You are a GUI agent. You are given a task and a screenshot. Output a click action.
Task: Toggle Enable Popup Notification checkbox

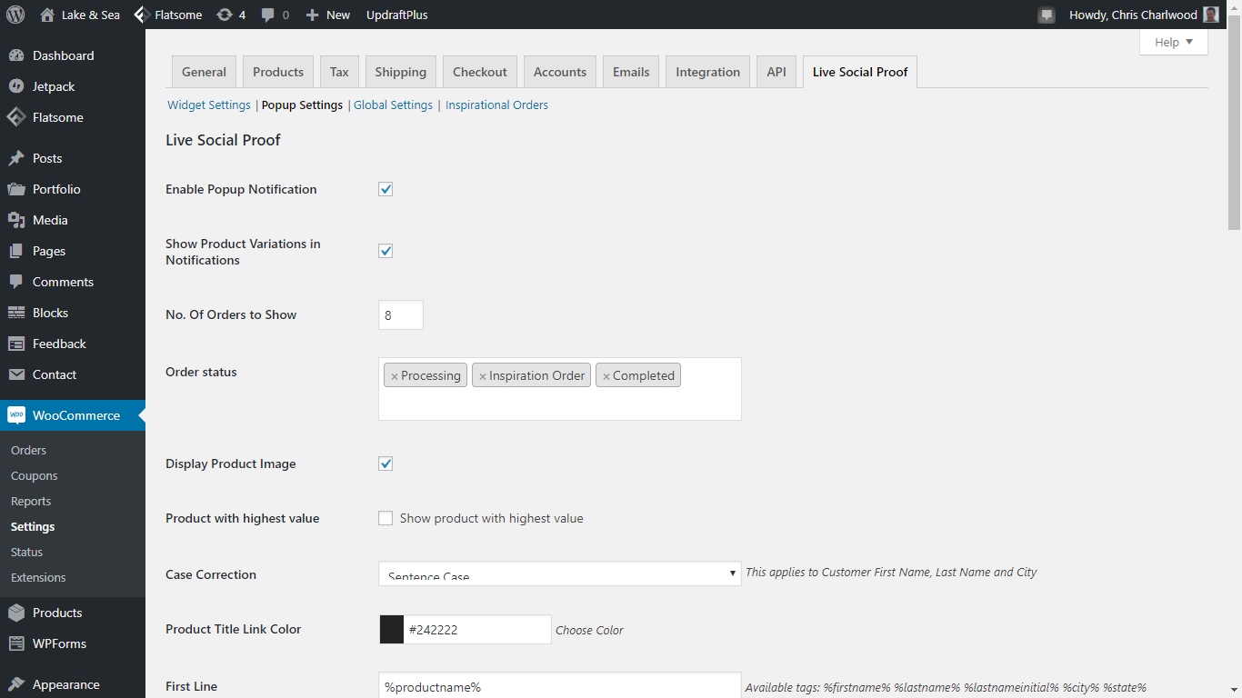[386, 189]
